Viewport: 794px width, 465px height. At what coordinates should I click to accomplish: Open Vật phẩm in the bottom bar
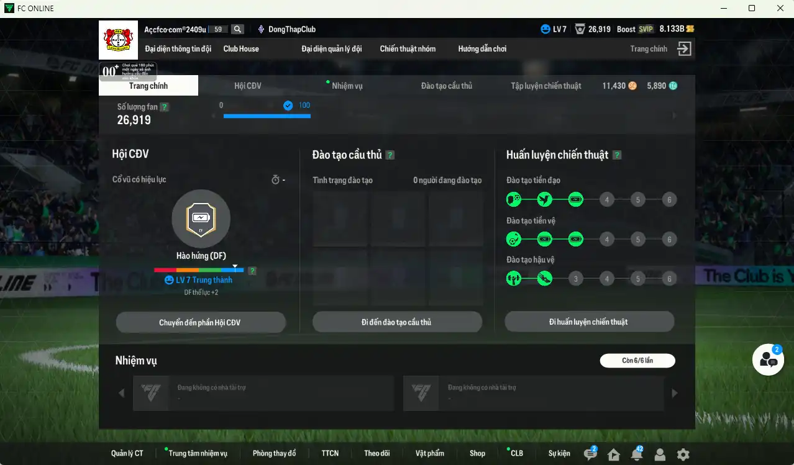(430, 453)
